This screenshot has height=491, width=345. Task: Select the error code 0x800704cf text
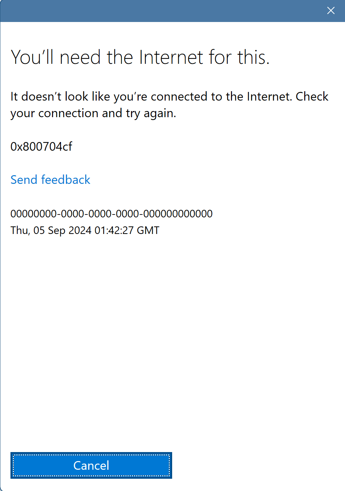tap(41, 146)
